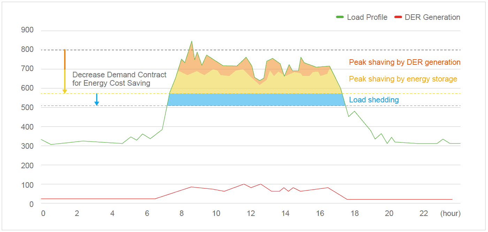Click the red DER Generation legend marker

(398, 17)
